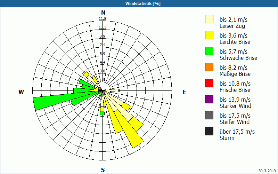Click the 'Windstatistik [%]' title

click(x=143, y=3)
